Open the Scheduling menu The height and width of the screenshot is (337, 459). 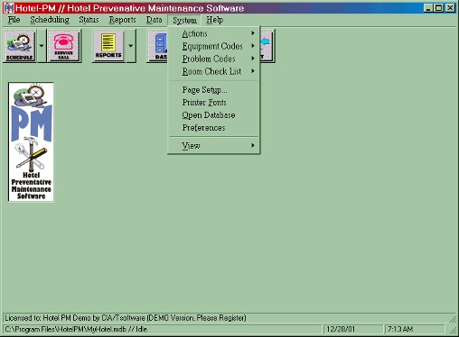[x=50, y=20]
